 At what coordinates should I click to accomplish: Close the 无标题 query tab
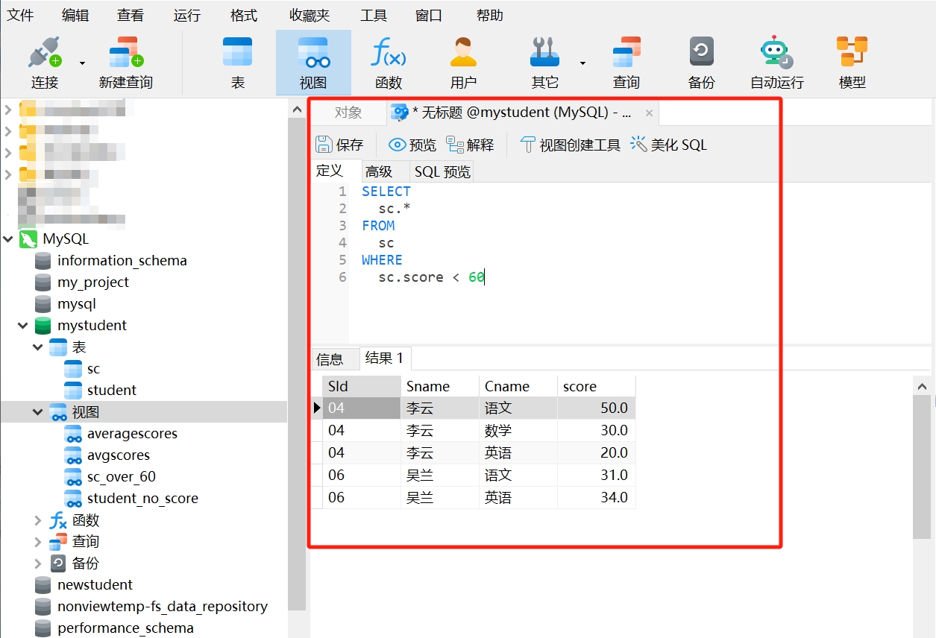pos(649,113)
